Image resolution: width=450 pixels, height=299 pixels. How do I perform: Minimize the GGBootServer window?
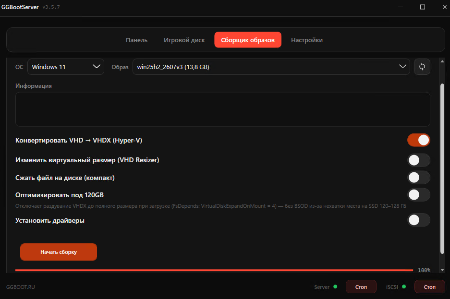[401, 7]
